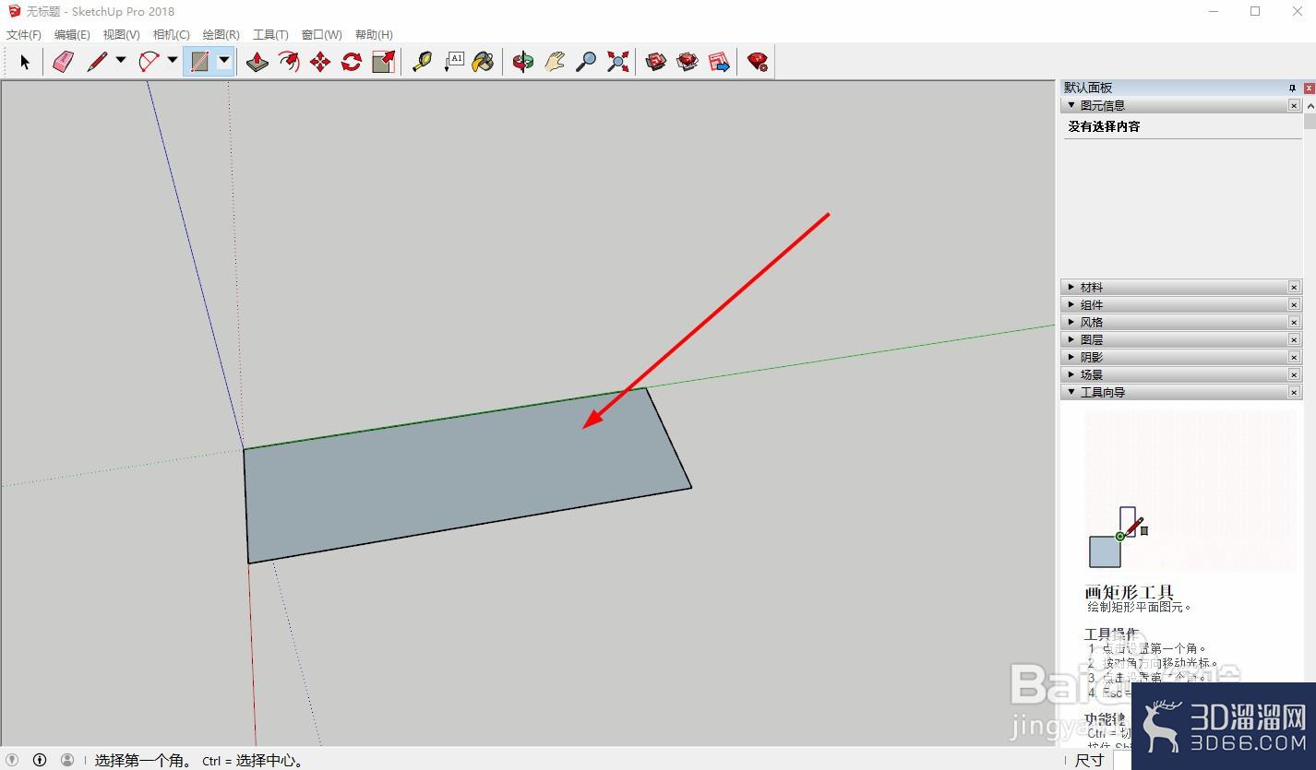This screenshot has width=1316, height=770.
Task: Close the 默认面板 tray
Action: (1310, 88)
